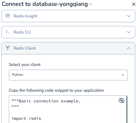Expand the Redis Insight section chevron
Viewport: 136px width, 123px height.
[x=128, y=16]
